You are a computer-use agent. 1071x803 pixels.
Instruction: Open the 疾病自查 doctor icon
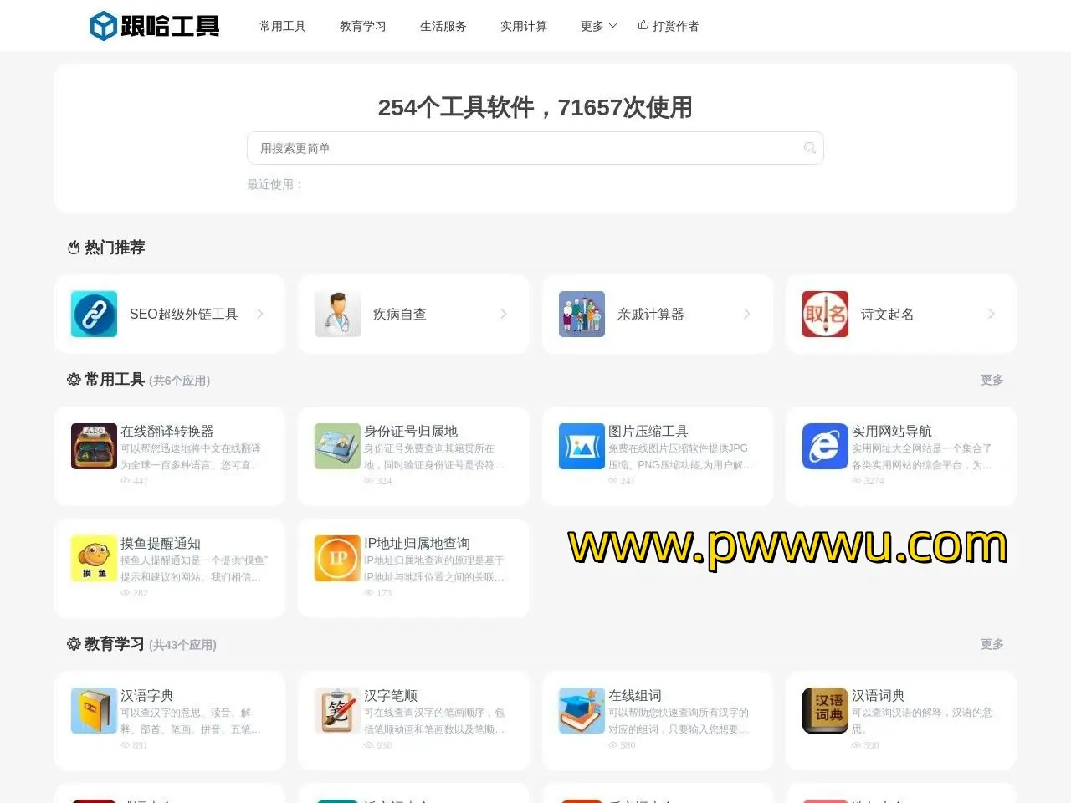tap(337, 314)
